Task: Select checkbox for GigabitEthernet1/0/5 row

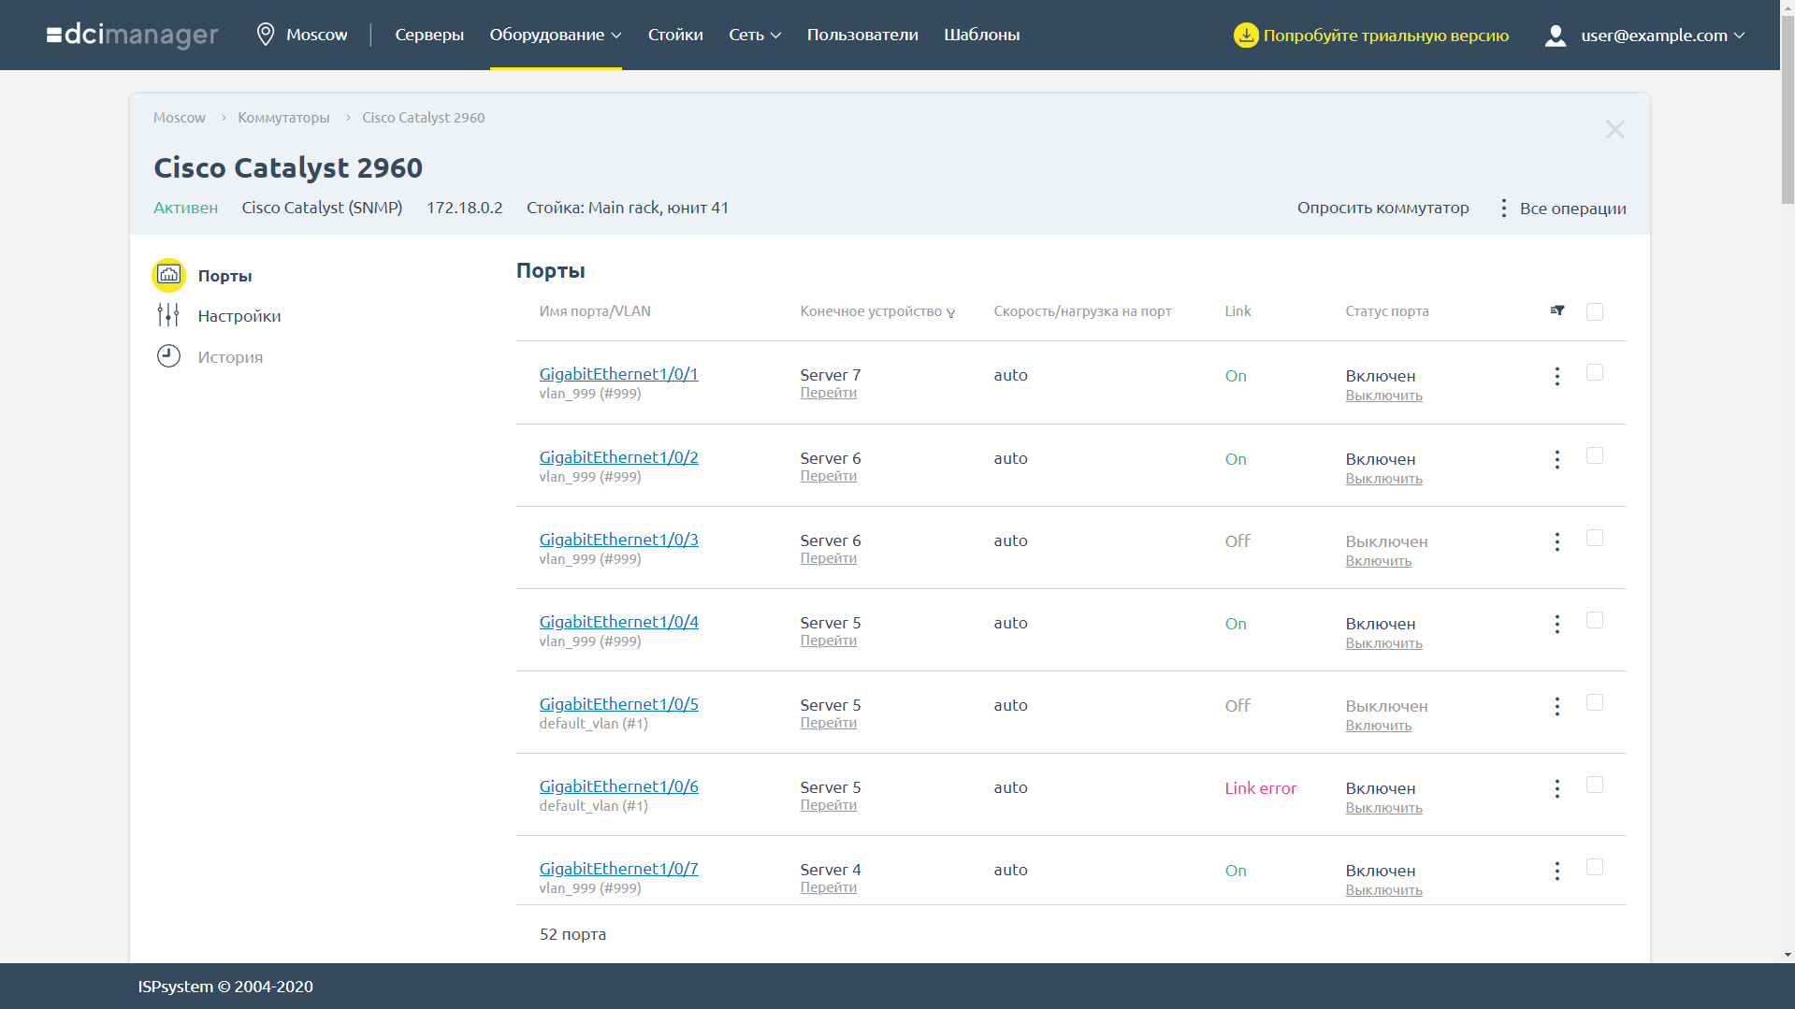Action: point(1595,702)
